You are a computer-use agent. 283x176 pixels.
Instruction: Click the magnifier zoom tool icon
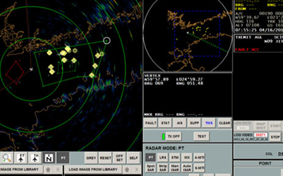[x=7, y=158]
